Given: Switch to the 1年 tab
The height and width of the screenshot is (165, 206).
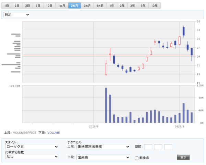Looking at the screenshot, I should click(112, 5).
